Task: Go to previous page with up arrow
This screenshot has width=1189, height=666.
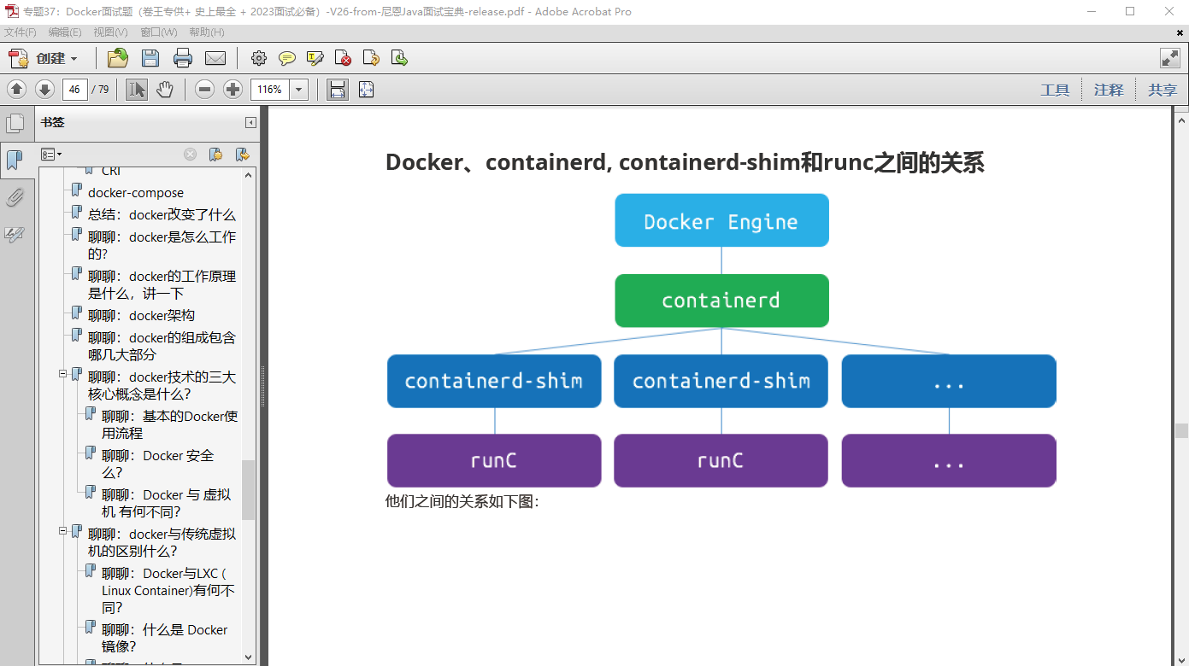Action: coord(17,89)
